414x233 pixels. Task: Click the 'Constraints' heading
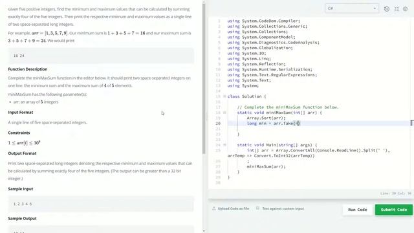(x=19, y=133)
